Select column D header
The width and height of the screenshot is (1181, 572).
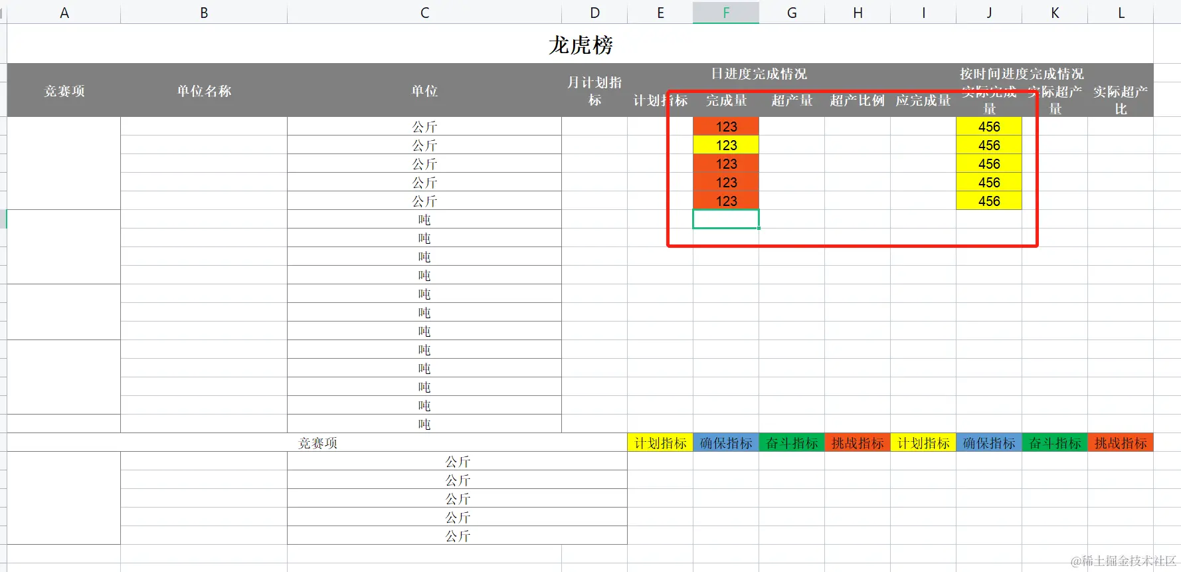point(594,13)
